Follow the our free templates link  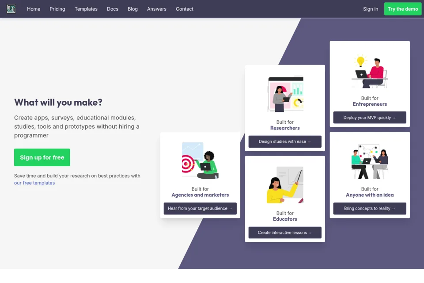(34, 183)
